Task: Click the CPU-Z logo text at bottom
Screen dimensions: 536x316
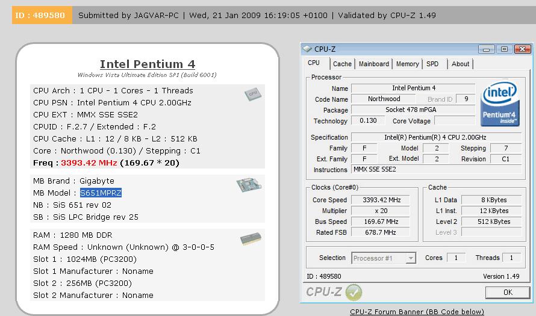Action: [x=323, y=292]
